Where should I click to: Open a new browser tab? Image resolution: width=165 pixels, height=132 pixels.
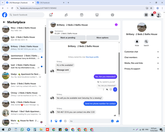68,3
